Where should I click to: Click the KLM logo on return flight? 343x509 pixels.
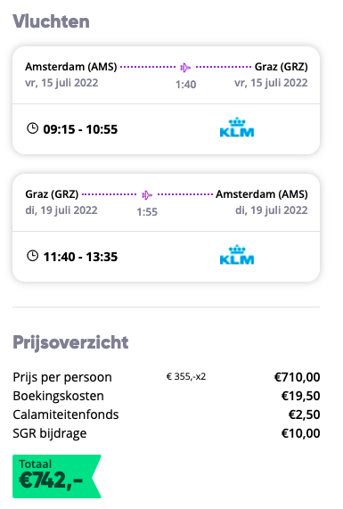click(x=237, y=255)
